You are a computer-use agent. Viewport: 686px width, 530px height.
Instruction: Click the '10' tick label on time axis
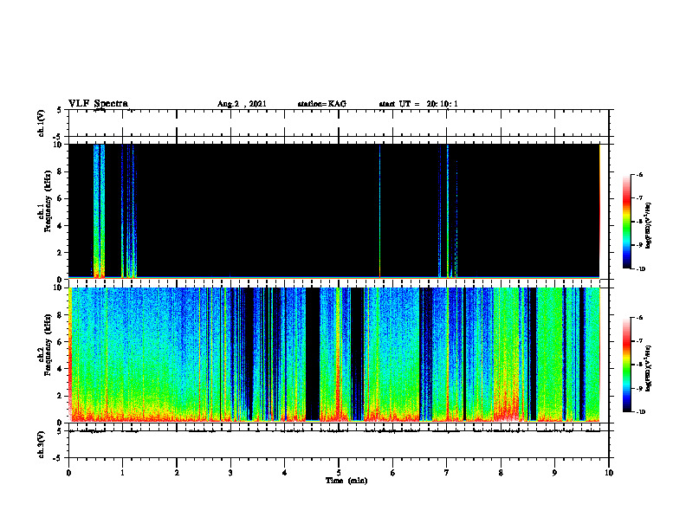tap(609, 473)
